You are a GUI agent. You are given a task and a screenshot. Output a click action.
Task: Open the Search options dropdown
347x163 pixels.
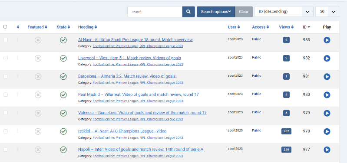click(x=216, y=12)
